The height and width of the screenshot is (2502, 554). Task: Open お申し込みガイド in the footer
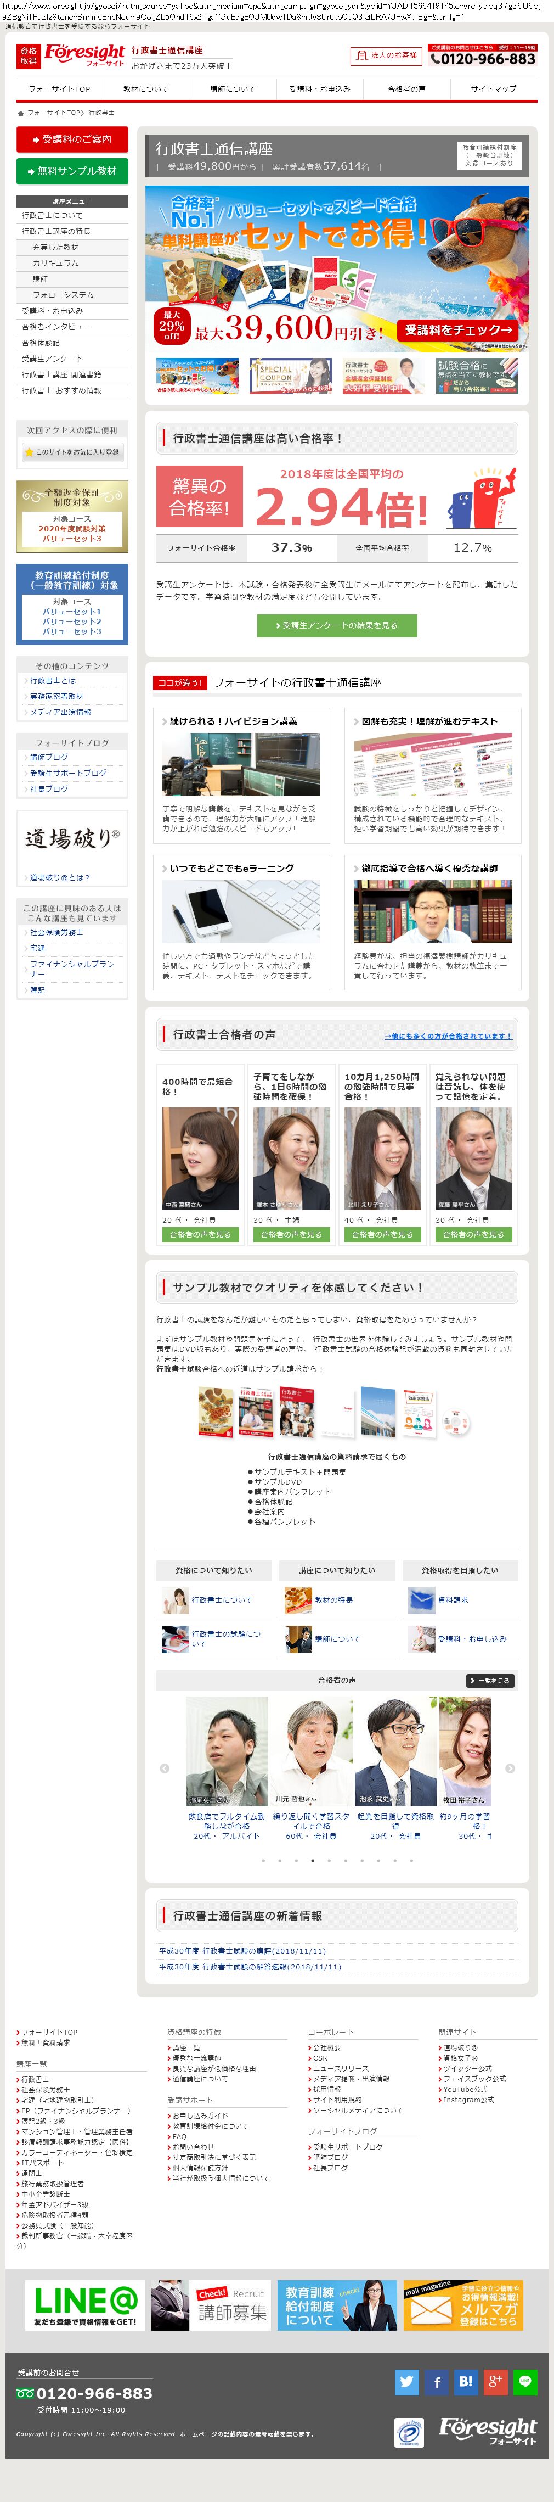tap(200, 2115)
